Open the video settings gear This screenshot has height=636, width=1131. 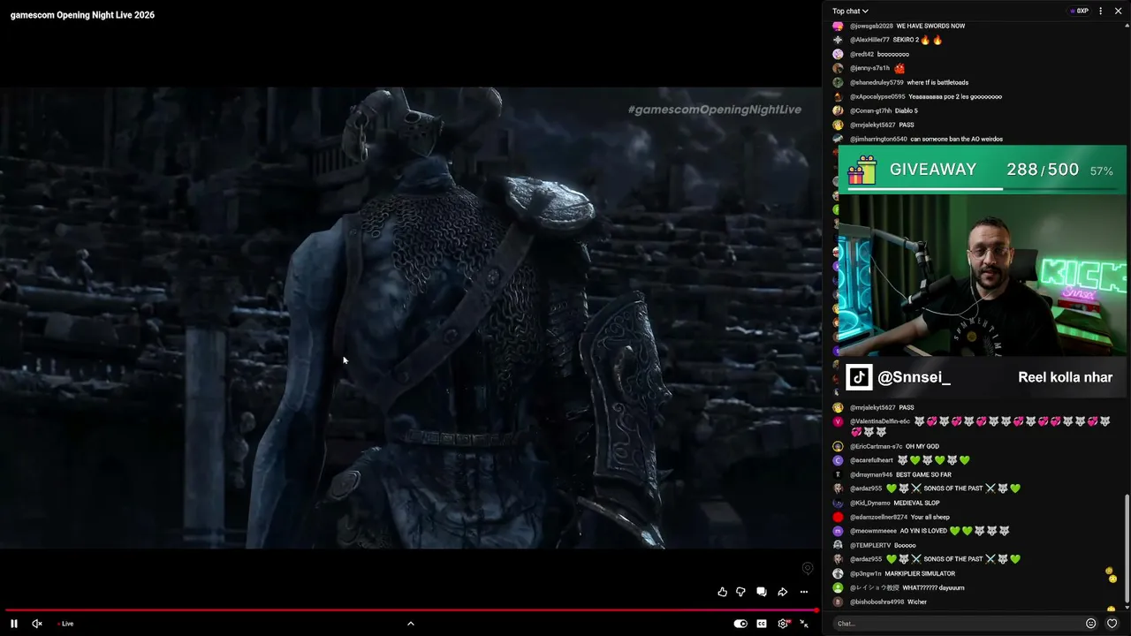783,624
